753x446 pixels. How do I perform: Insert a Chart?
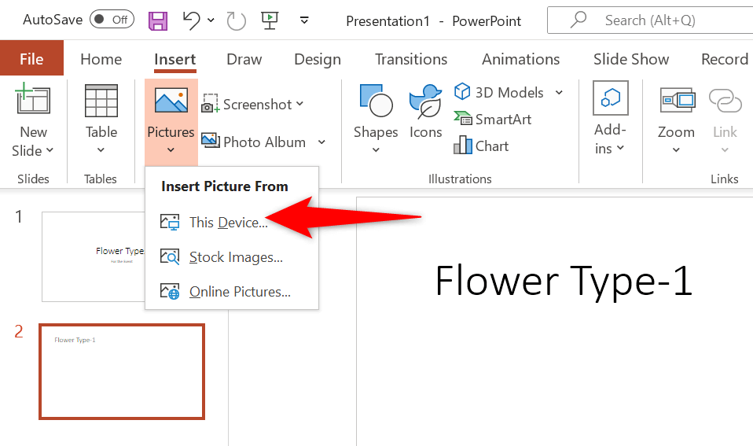click(482, 146)
